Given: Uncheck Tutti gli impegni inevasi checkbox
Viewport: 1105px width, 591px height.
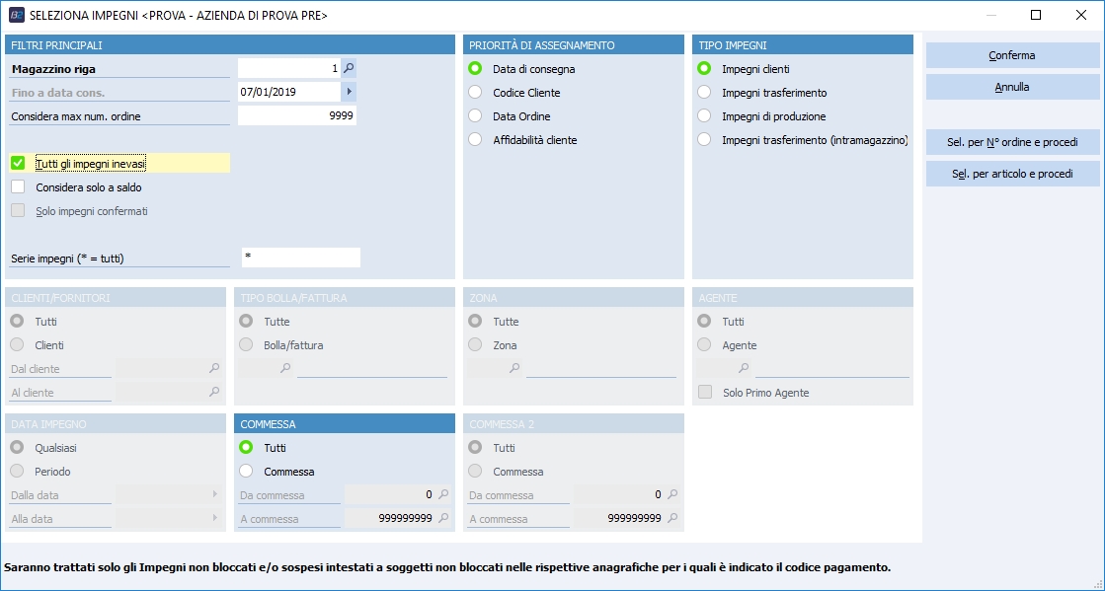Looking at the screenshot, I should point(18,163).
